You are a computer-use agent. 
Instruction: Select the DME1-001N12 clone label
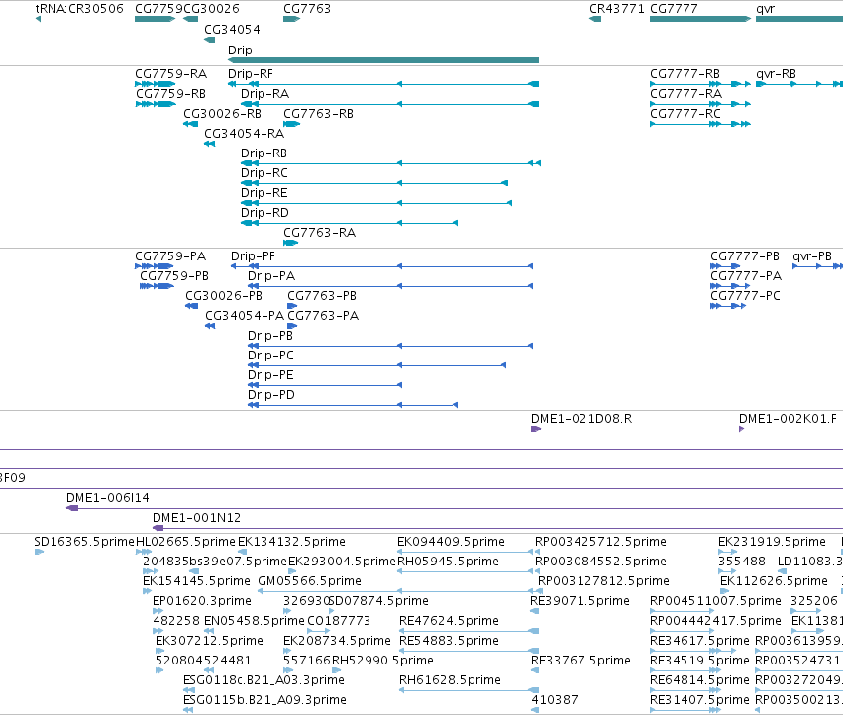[196, 518]
